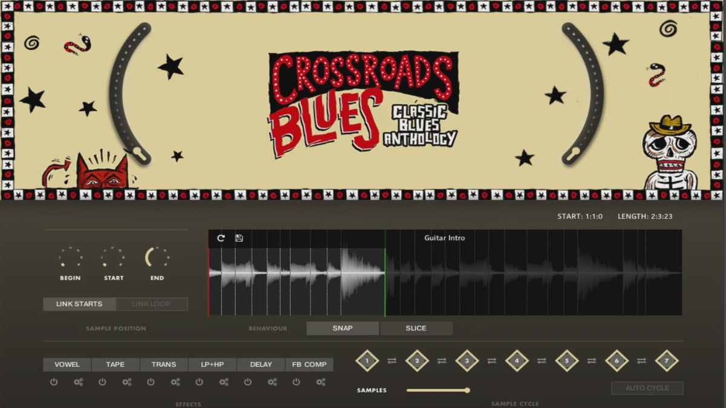Switch behaviour to SNAP mode
This screenshot has width=726, height=408.
pos(342,328)
